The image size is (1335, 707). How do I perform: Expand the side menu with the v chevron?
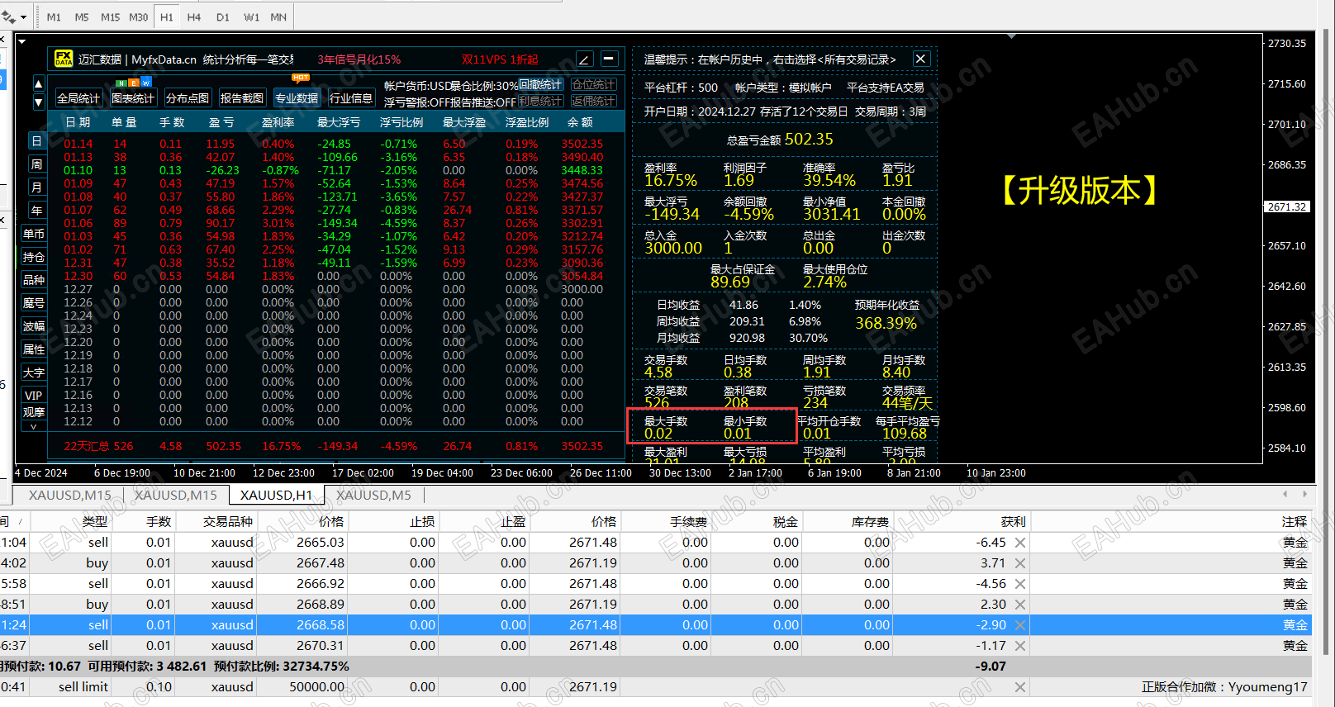(x=34, y=427)
